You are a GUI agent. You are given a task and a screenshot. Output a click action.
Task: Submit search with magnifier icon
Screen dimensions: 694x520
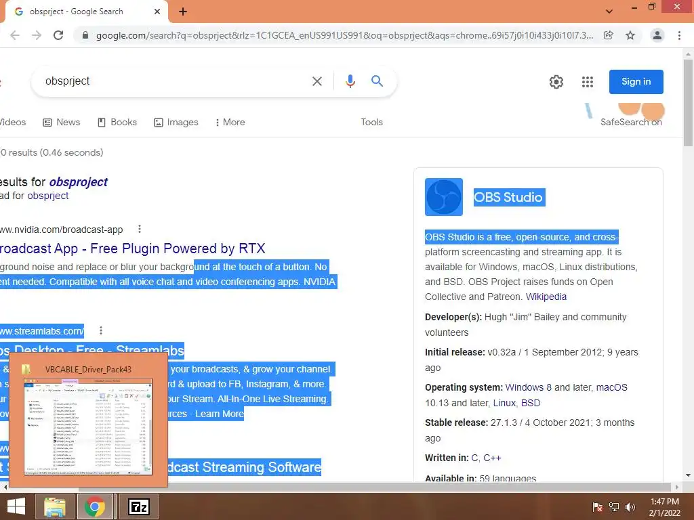point(377,81)
